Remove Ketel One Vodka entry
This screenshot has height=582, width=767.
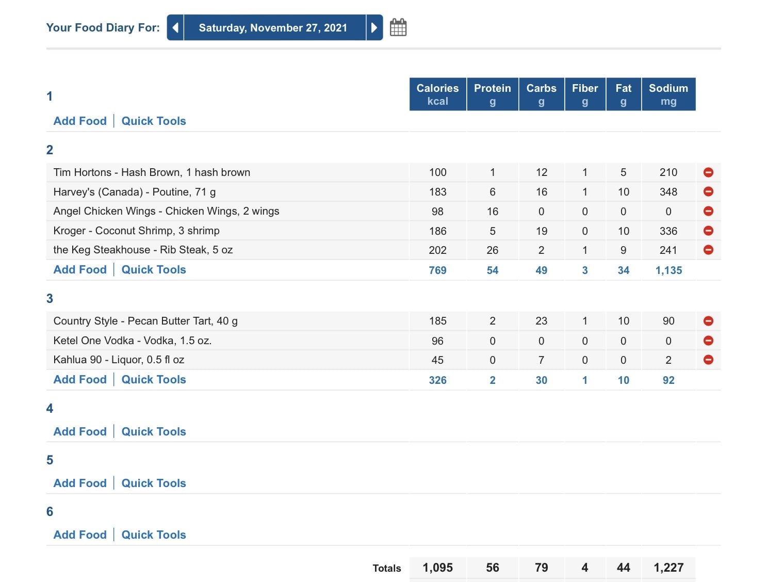tap(708, 341)
